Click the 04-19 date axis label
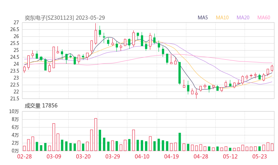 coord(171,156)
